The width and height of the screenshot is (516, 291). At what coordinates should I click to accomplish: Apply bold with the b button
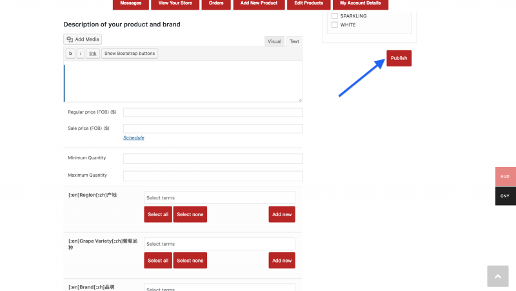70,54
